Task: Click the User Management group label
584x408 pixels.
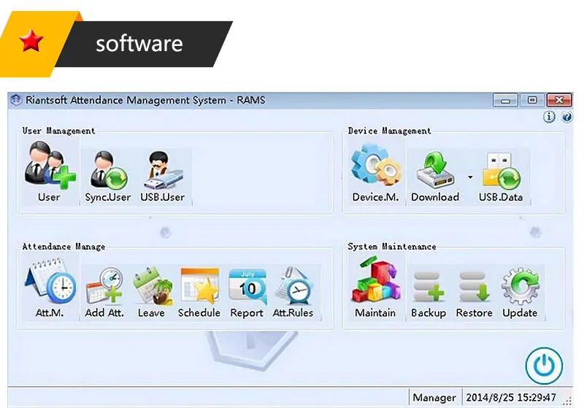Action: tap(58, 131)
